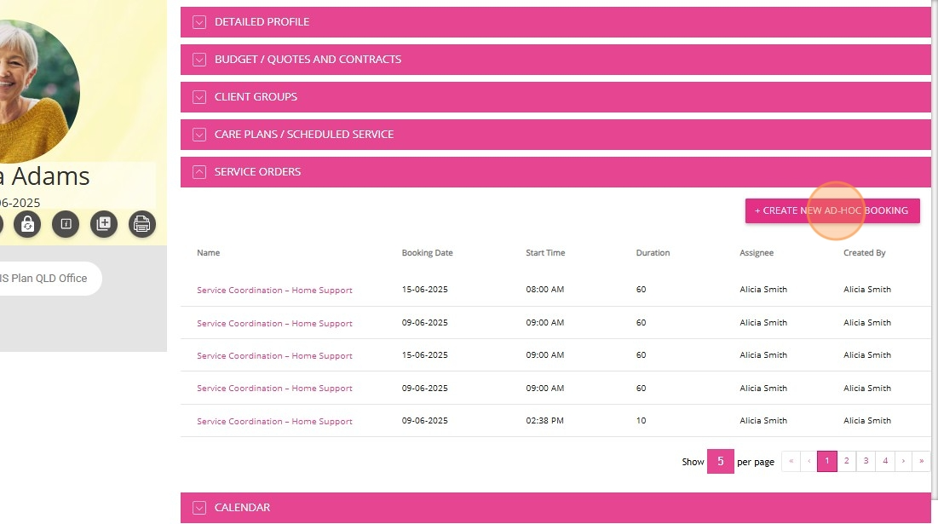Change the Show per page count field
938x524 pixels.
pyautogui.click(x=720, y=462)
